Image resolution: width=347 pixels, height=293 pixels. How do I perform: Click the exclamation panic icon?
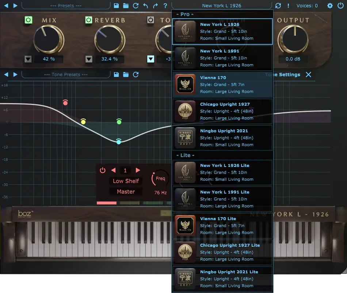(288, 6)
